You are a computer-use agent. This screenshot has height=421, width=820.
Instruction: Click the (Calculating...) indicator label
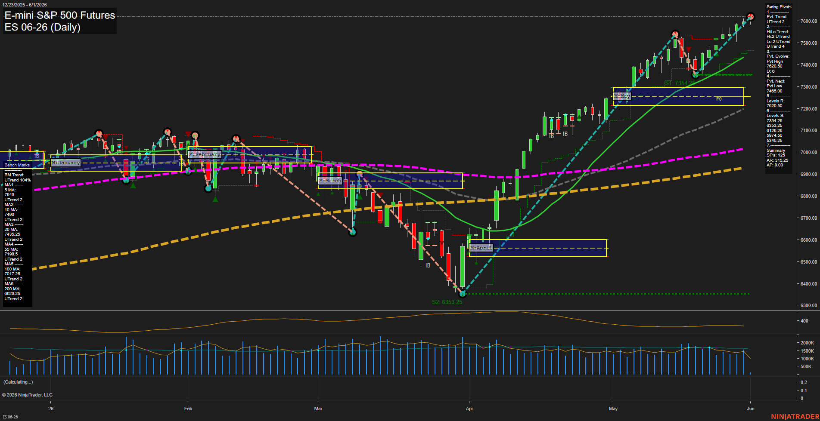[x=18, y=382]
